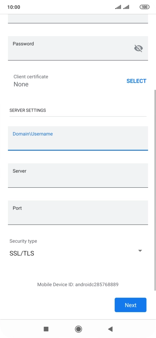Click the vertical scrollbar on right edge
This screenshot has height=338, width=156.
tap(155, 190)
